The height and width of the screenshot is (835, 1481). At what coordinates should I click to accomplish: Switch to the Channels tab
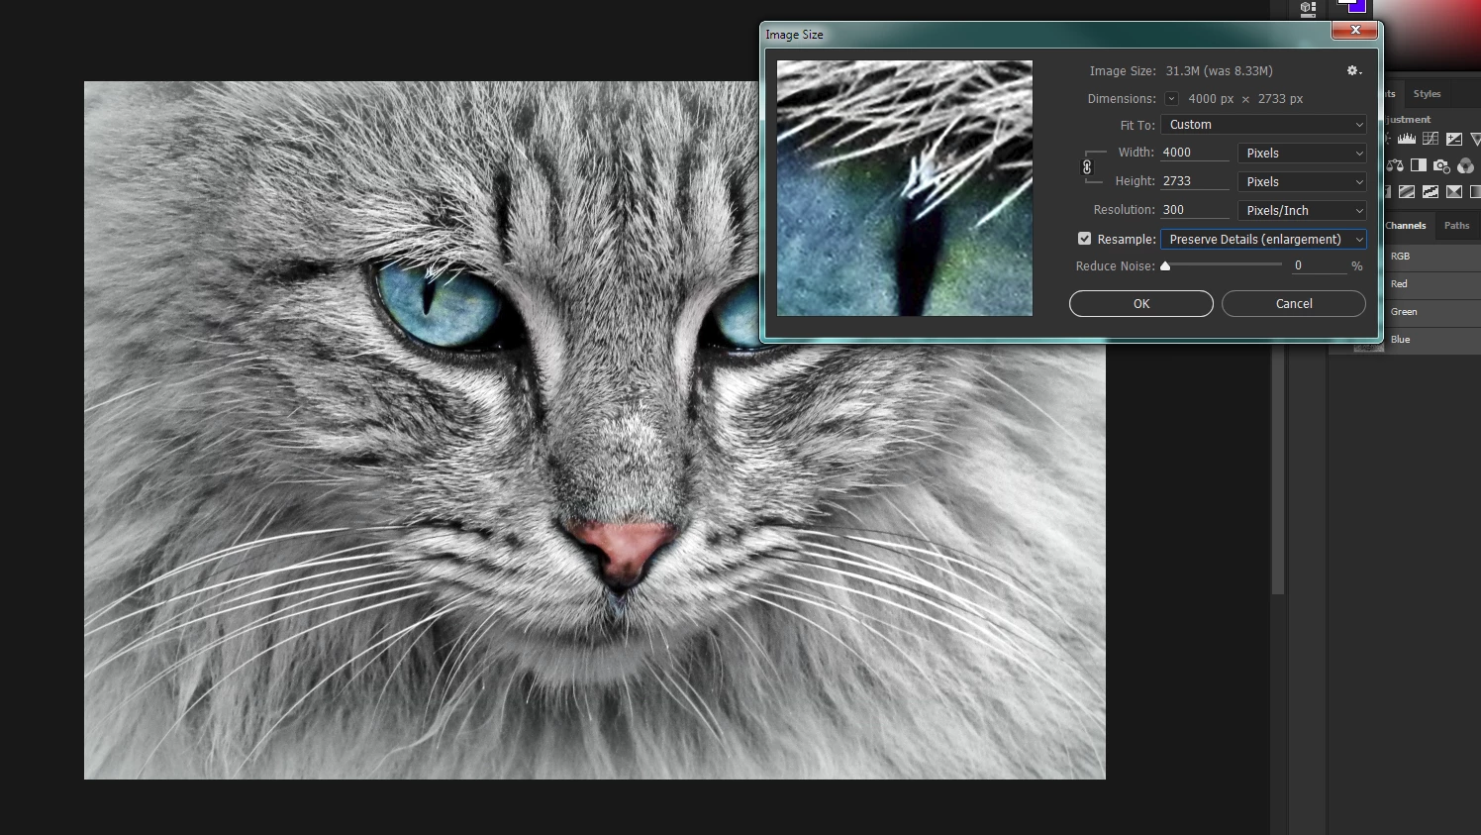point(1405,226)
